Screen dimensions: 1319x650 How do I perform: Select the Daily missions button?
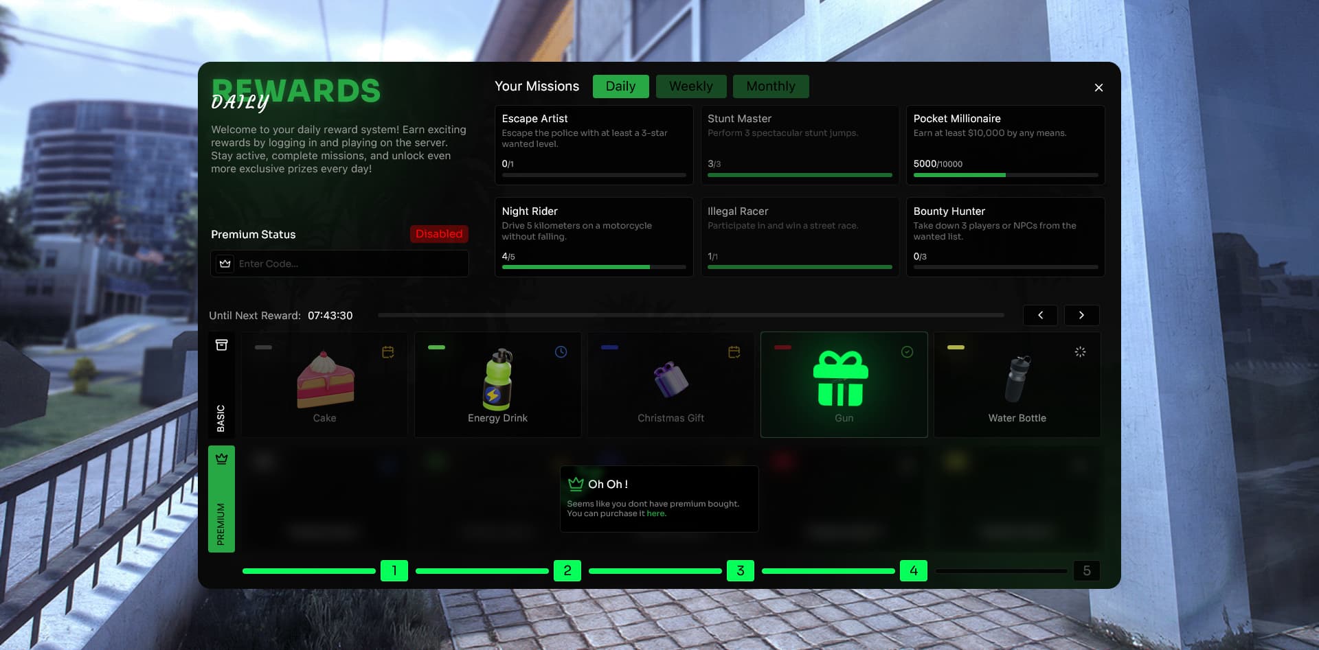click(x=620, y=86)
